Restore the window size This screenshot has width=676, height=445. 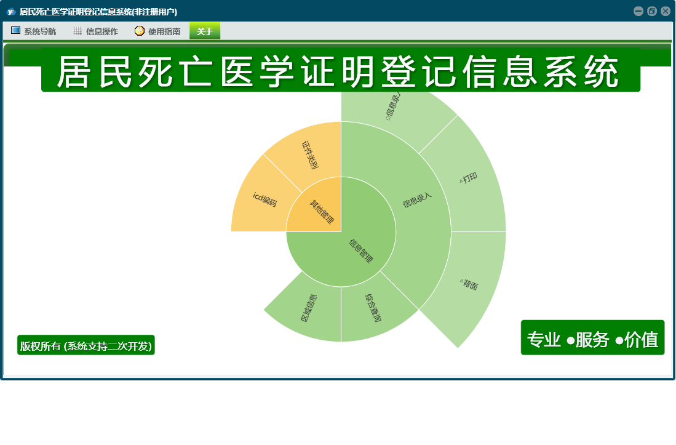coord(652,11)
